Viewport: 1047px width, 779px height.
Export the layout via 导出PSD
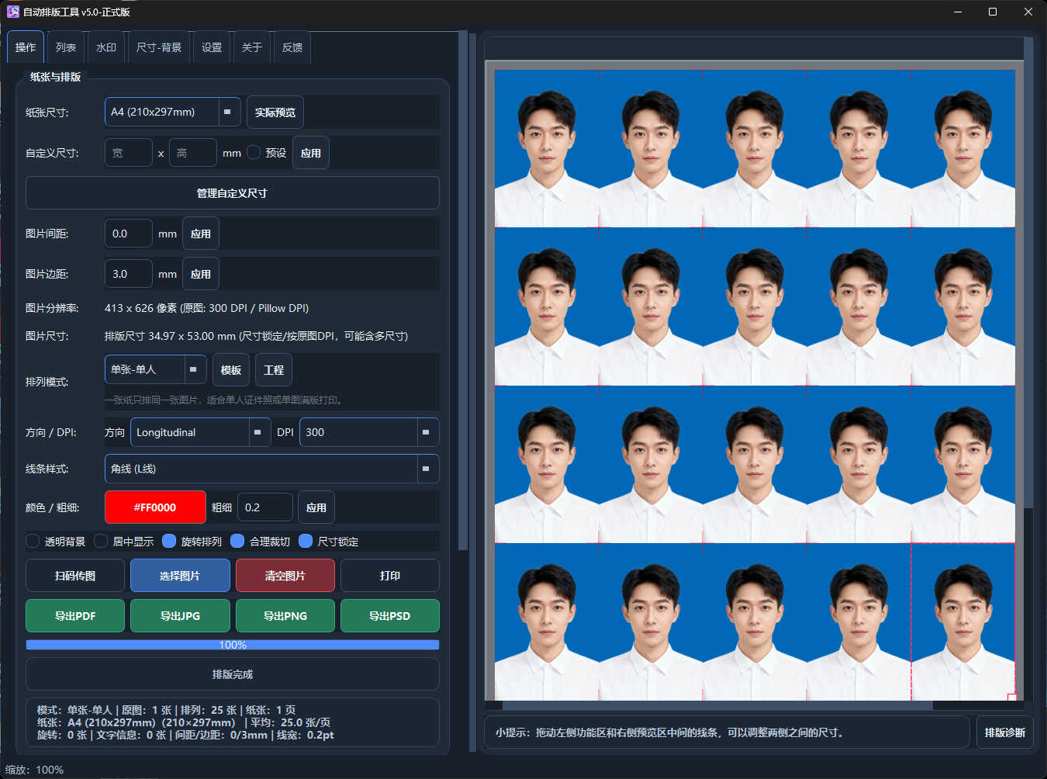coord(390,616)
